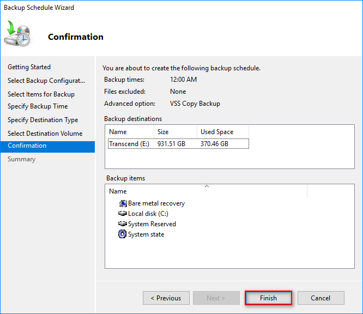Click the Files excluded None value
363x314 pixels.
(x=178, y=92)
